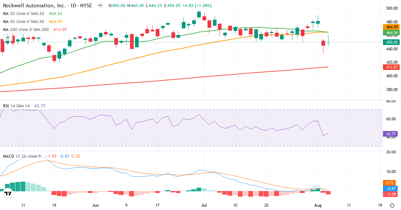Click the MA 200 value 413.07 in legend
This screenshot has height=210, width=401.
pyautogui.click(x=60, y=30)
